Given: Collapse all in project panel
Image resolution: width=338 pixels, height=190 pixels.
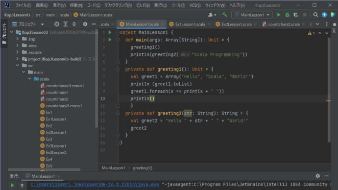Looking at the screenshot, I should click(74, 24).
